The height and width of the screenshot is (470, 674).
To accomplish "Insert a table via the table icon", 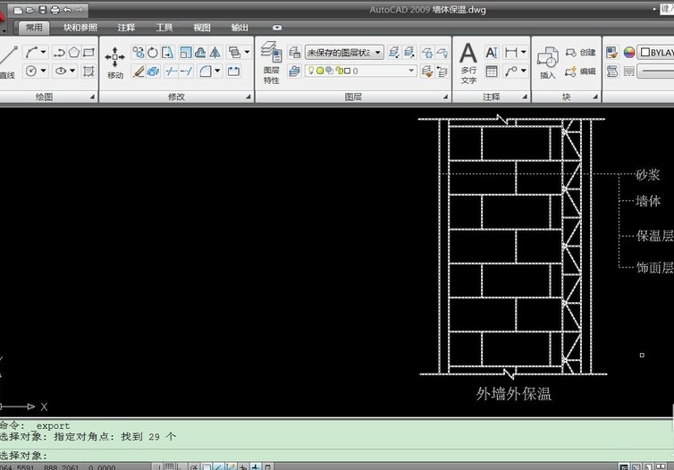I will pos(492,71).
